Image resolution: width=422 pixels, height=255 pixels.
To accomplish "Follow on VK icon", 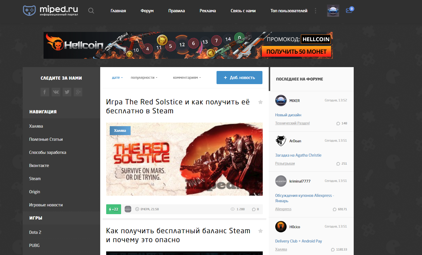I will tap(56, 92).
